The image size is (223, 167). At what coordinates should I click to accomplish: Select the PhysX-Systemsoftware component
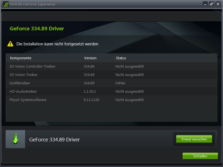pyautogui.click(x=111, y=100)
